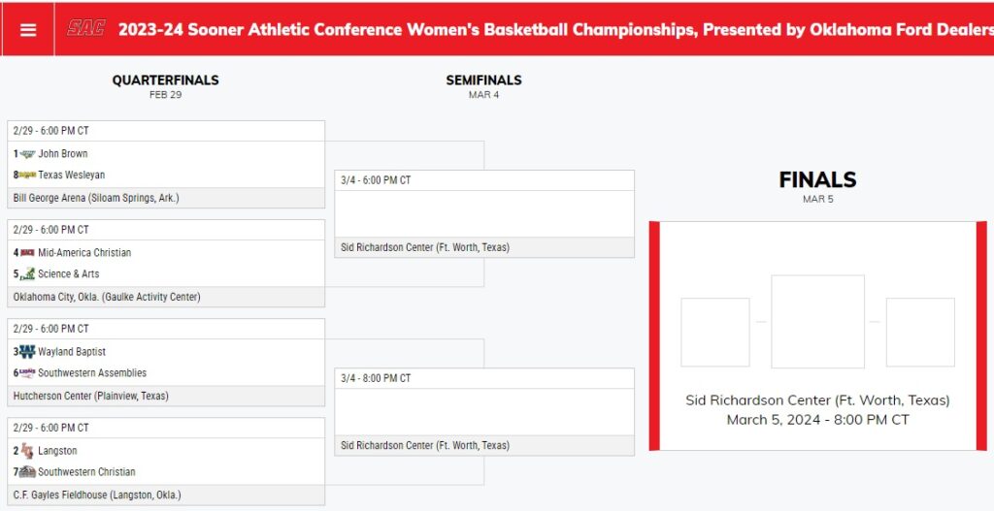
Task: Select Wayland Baptist team name
Action: [x=72, y=351]
